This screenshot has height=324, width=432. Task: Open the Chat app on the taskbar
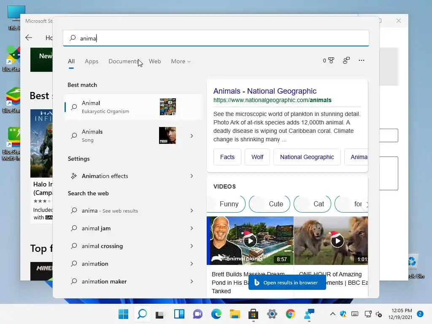197,314
